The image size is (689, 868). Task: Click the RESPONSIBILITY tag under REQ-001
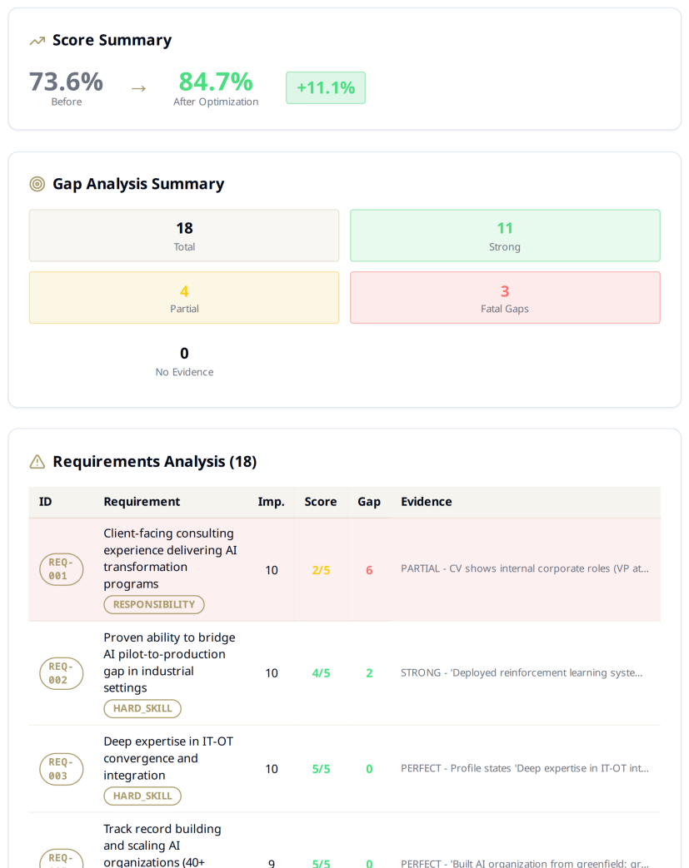click(153, 604)
